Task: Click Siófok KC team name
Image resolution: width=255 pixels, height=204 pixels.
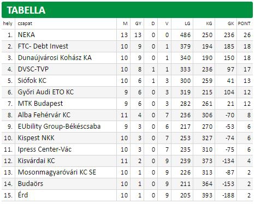Action: point(32,81)
